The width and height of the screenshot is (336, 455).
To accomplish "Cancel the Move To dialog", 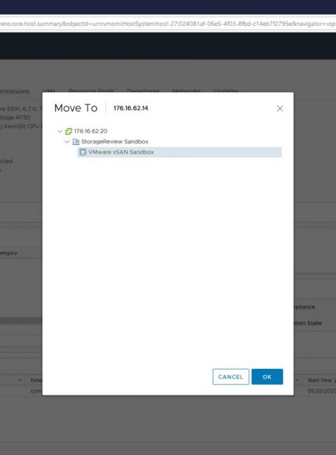I will (231, 377).
